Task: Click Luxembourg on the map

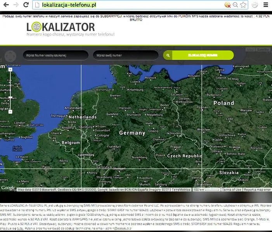Action: tap(86, 155)
